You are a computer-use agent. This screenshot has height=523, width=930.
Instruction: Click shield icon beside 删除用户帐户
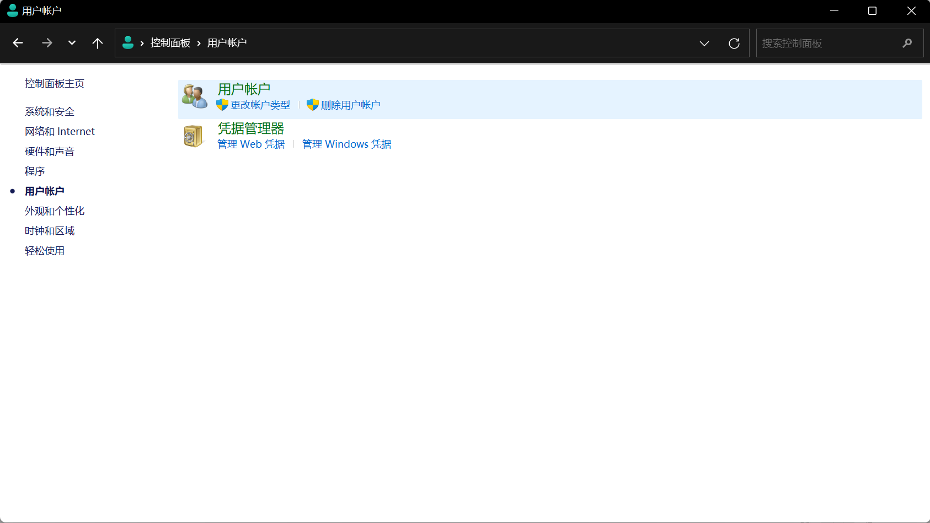coord(313,105)
